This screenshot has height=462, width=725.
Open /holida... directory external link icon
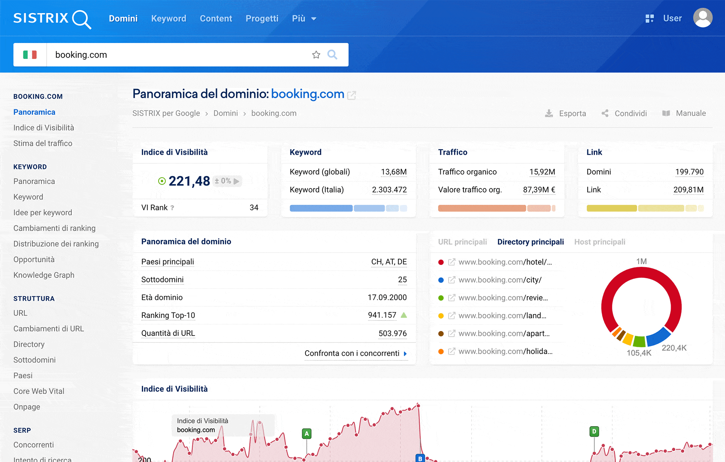(x=452, y=351)
